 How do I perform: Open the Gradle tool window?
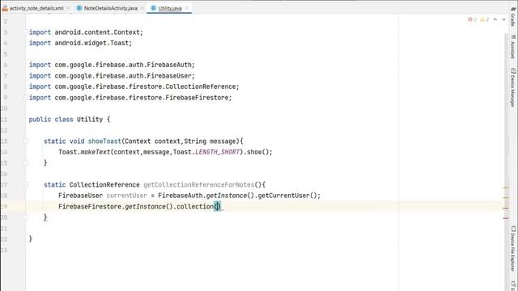click(x=513, y=18)
